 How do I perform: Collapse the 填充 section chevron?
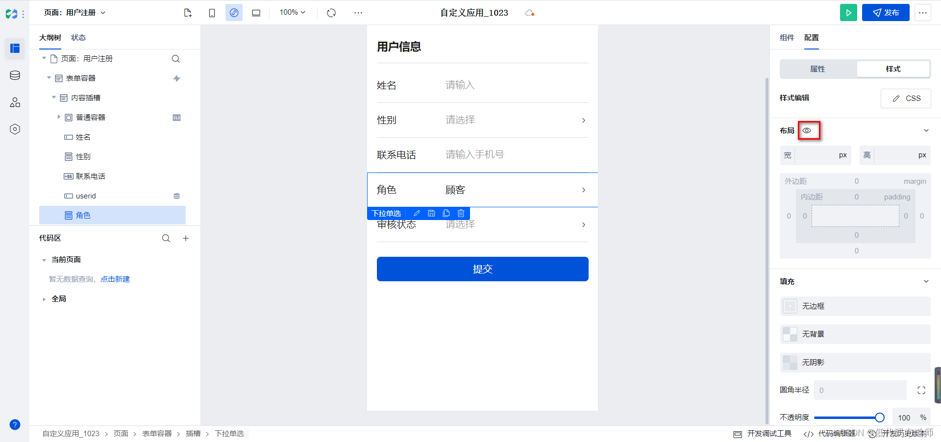pos(926,281)
